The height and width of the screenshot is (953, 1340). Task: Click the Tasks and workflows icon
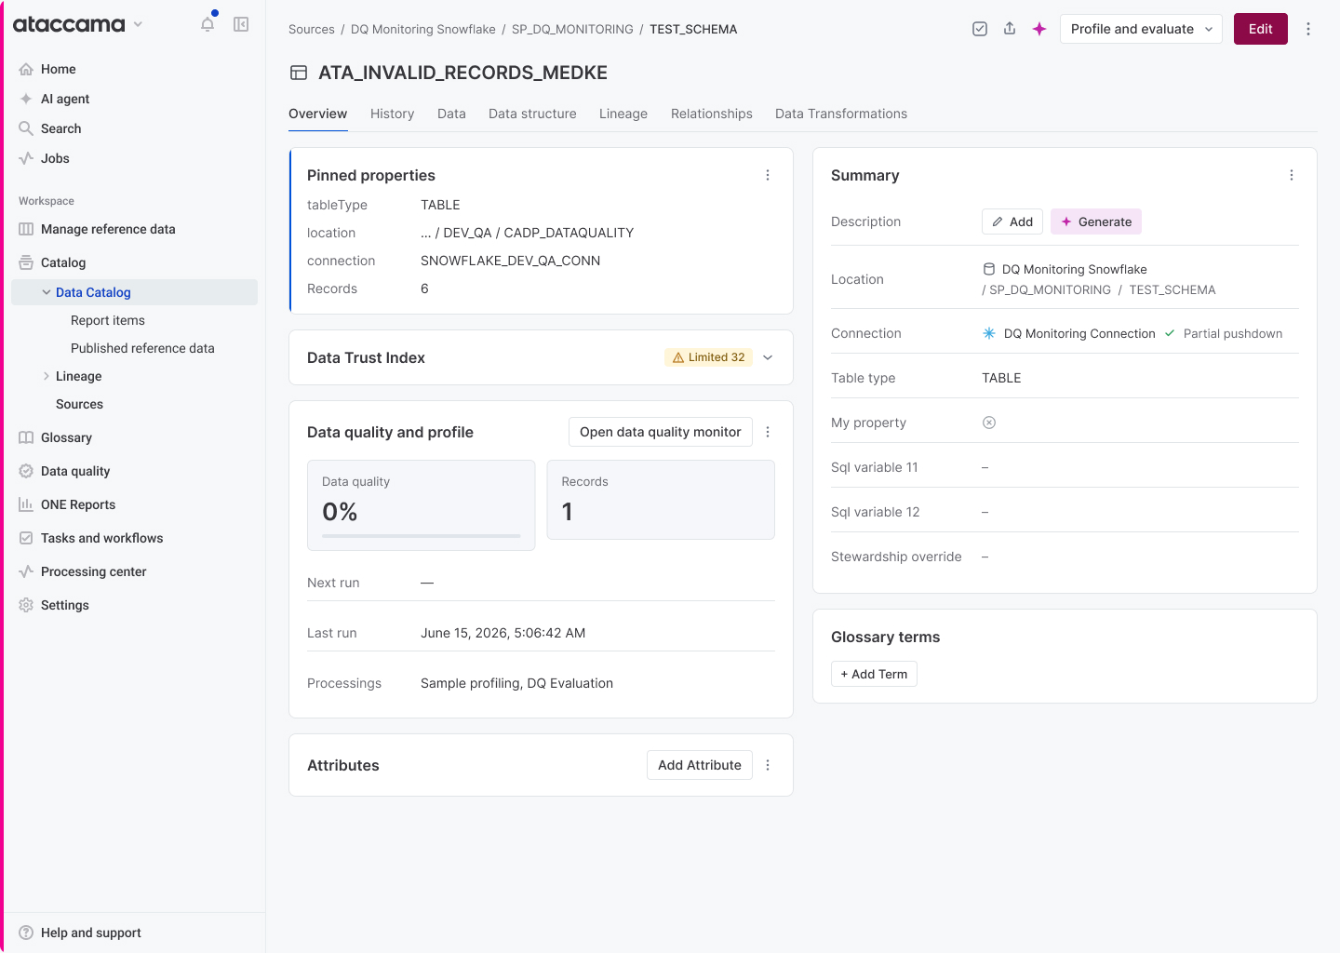[x=26, y=538]
